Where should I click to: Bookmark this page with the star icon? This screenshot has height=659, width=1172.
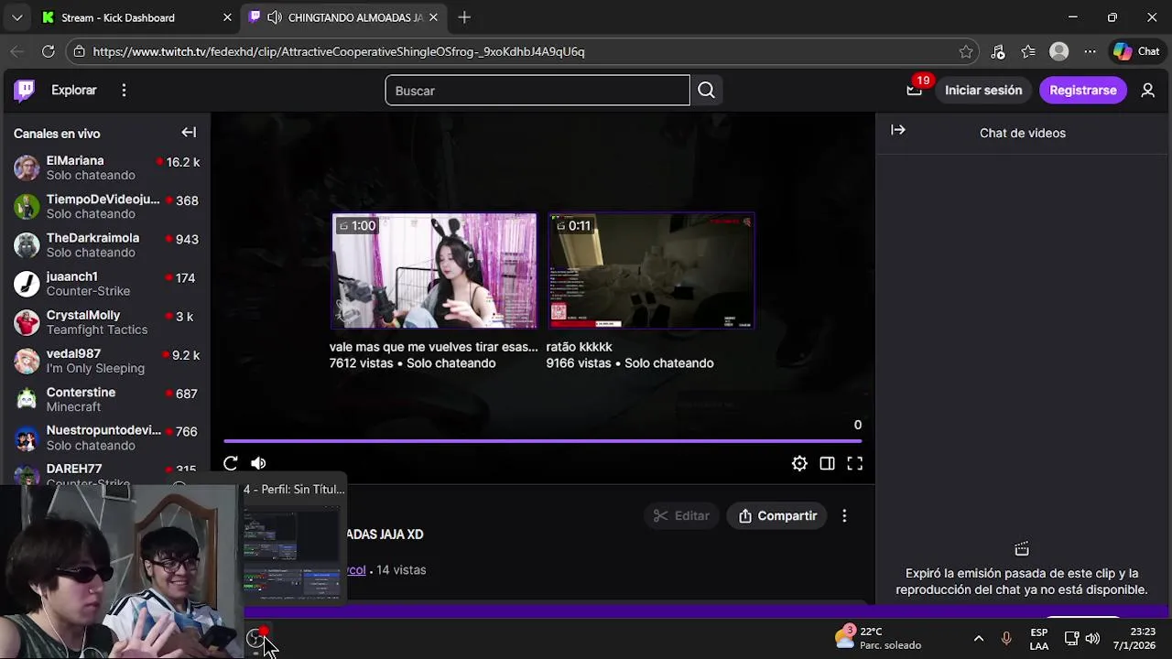pyautogui.click(x=966, y=51)
